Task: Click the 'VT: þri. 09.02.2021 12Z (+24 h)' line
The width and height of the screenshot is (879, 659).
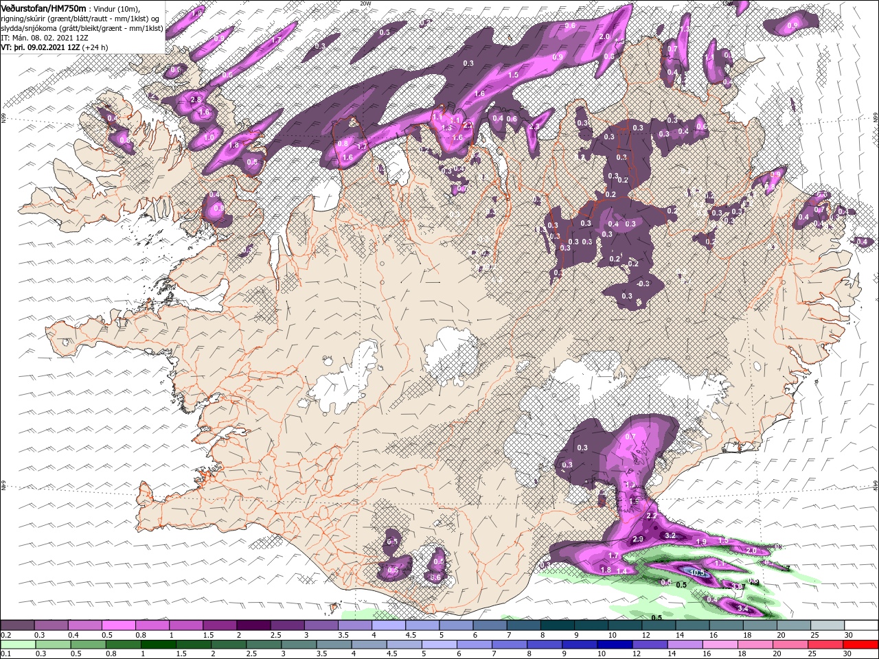Action: coord(54,47)
